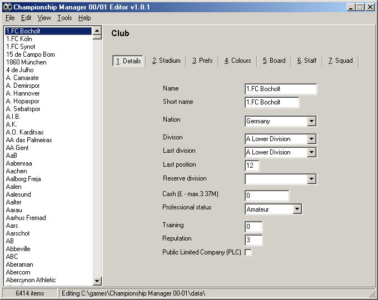This screenshot has width=378, height=300.
Task: Select Aalborg Freja in club list
Action: 48,179
